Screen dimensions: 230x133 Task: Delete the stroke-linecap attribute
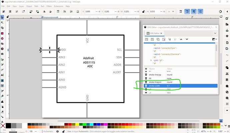point(146,75)
